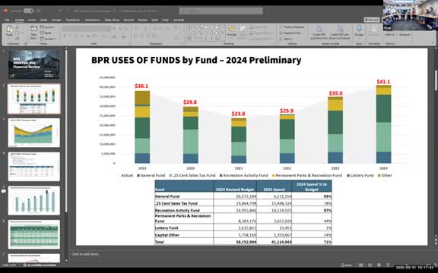Click the 'Lottery Fund' table row label
The image size is (438, 273).
167,227
